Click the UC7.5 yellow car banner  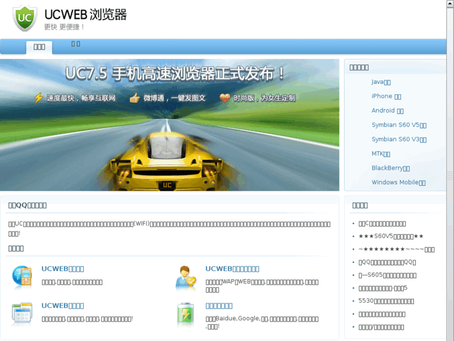pyautogui.click(x=169, y=125)
